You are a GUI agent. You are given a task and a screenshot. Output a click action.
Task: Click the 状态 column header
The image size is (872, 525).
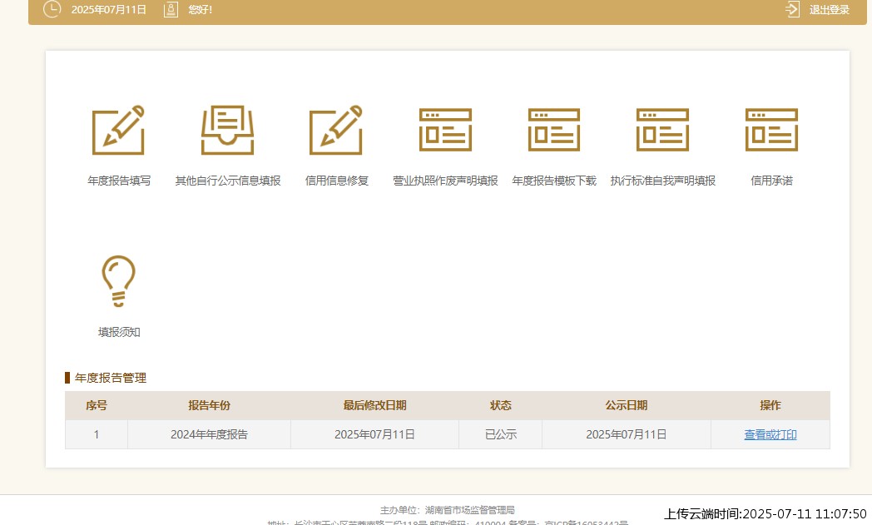(501, 405)
